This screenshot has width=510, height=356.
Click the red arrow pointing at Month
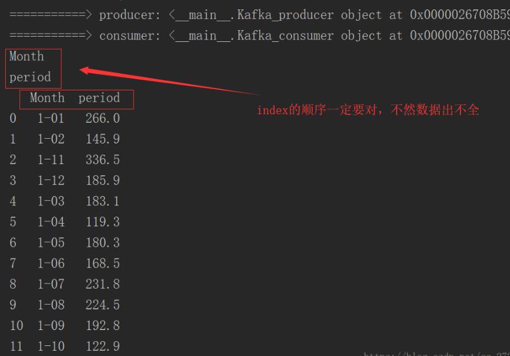tap(165, 81)
